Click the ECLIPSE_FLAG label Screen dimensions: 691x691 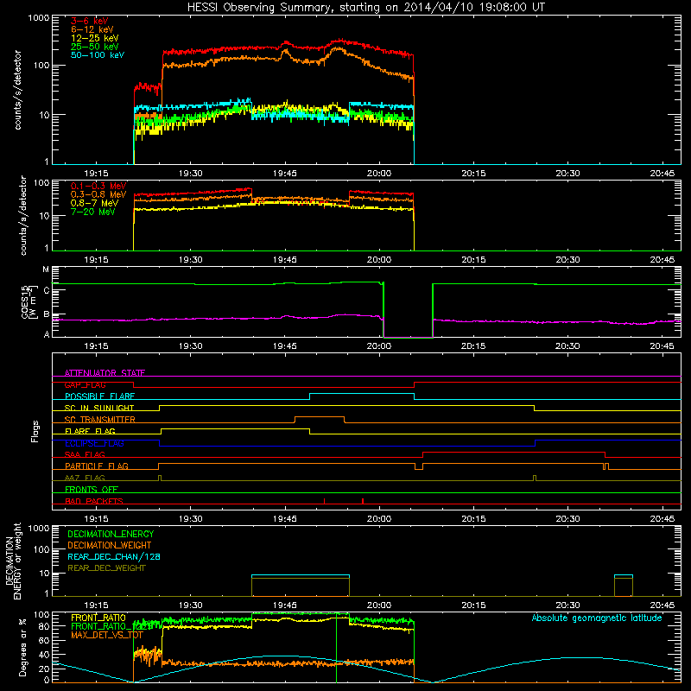pos(94,443)
